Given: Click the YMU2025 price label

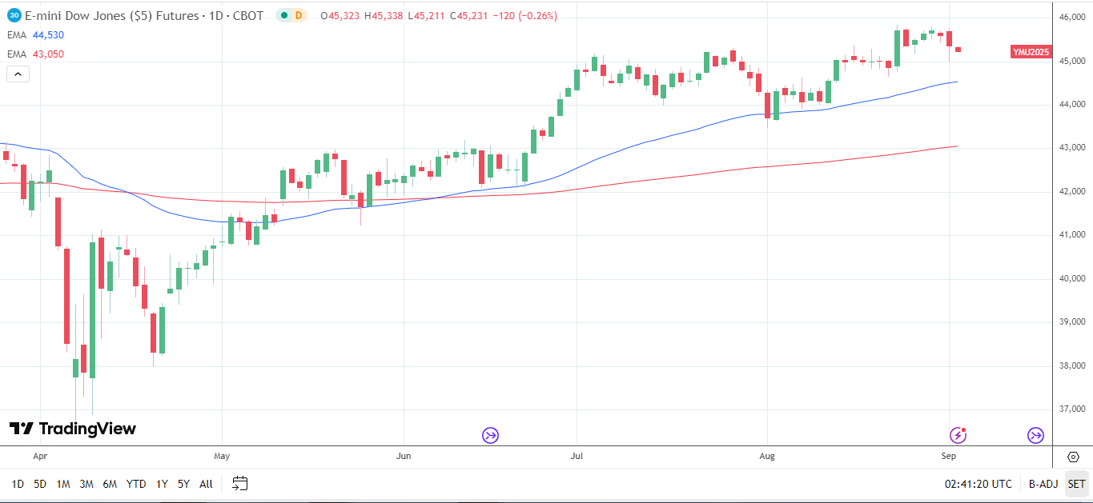Looking at the screenshot, I should [1031, 52].
